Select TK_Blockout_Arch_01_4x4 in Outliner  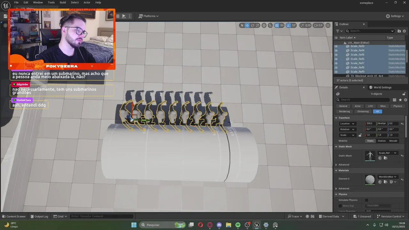(x=367, y=76)
